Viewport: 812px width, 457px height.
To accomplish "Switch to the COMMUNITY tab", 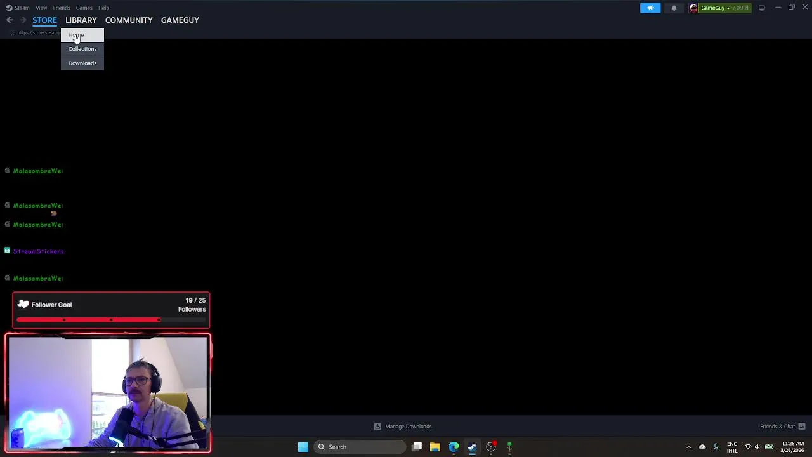I will [x=129, y=20].
